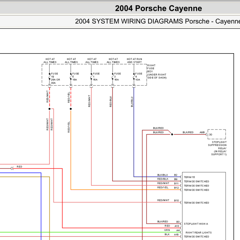Click the splice dot under RED/YEL dashed wire

(x=71, y=109)
